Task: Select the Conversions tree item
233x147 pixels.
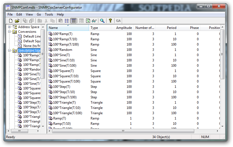Action: pos(27,32)
